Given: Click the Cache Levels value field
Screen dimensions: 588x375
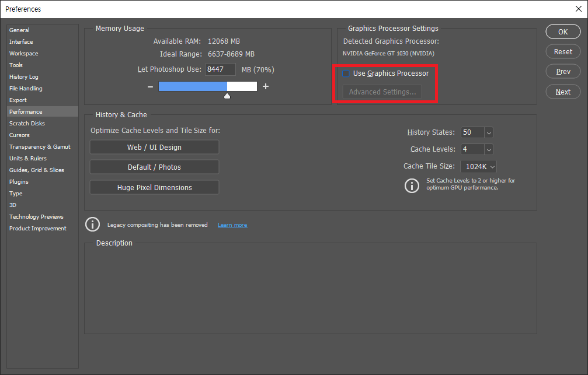Looking at the screenshot, I should 472,149.
